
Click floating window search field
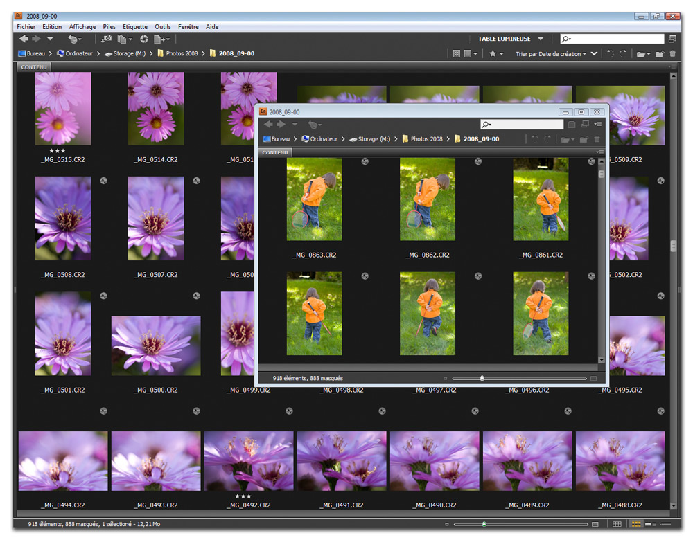point(522,125)
